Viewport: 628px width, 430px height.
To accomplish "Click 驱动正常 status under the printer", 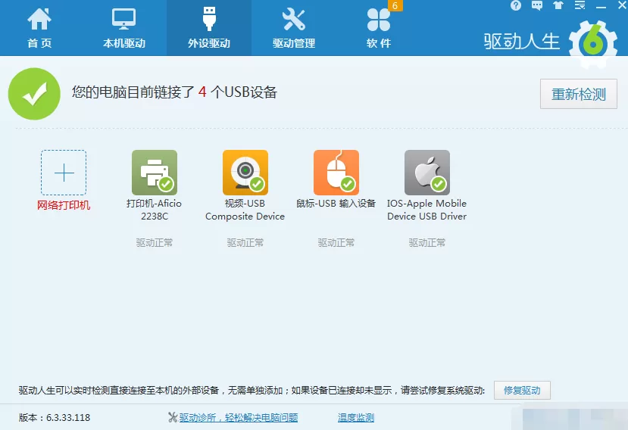I will (155, 242).
